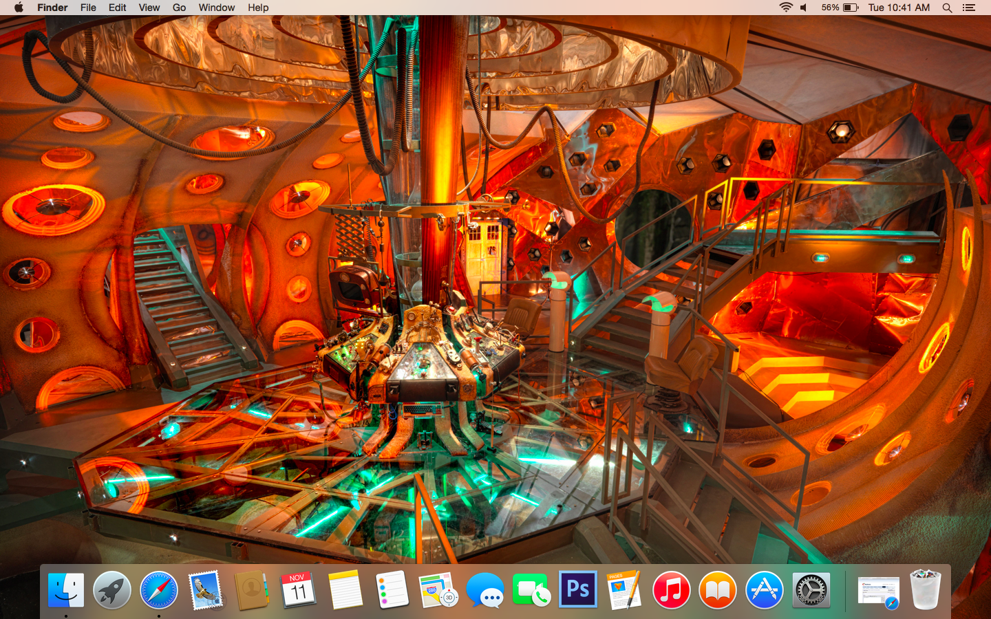The width and height of the screenshot is (991, 619).
Task: Open System Preferences gear icon
Action: [x=811, y=590]
